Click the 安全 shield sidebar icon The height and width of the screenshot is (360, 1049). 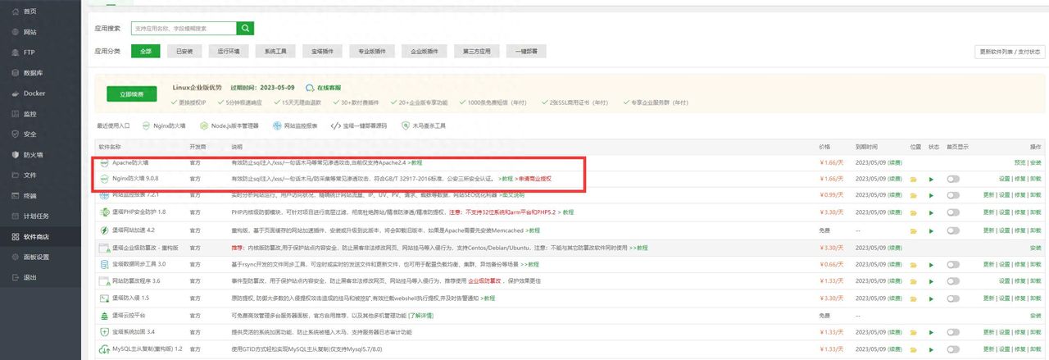pos(16,134)
